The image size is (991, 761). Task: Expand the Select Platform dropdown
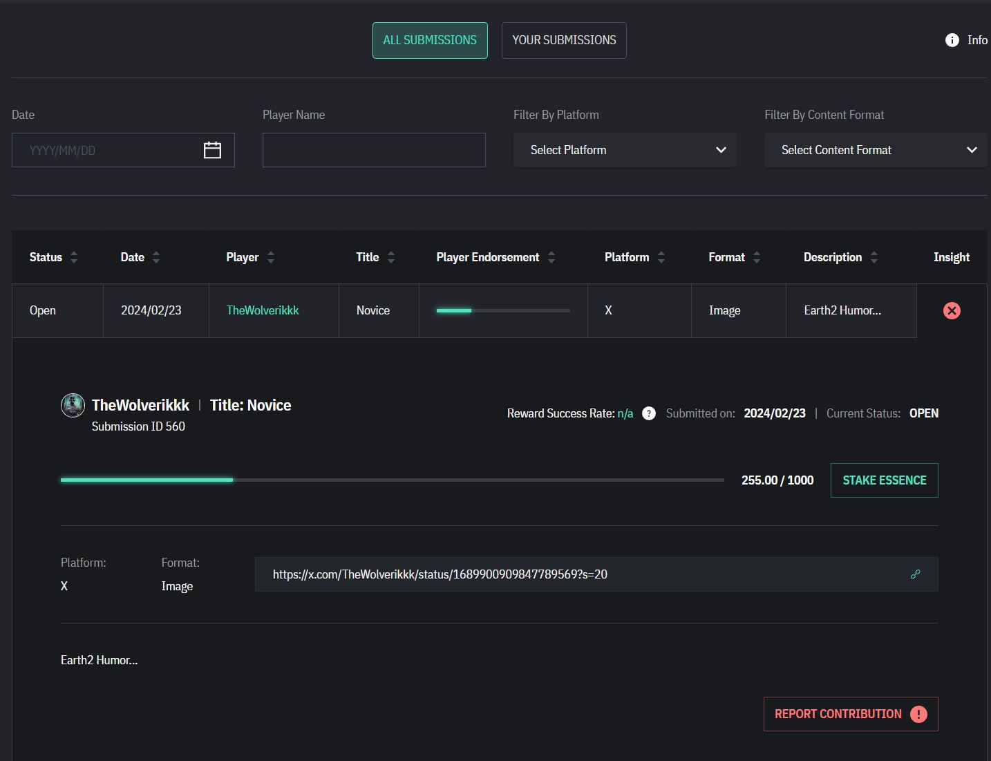click(625, 150)
